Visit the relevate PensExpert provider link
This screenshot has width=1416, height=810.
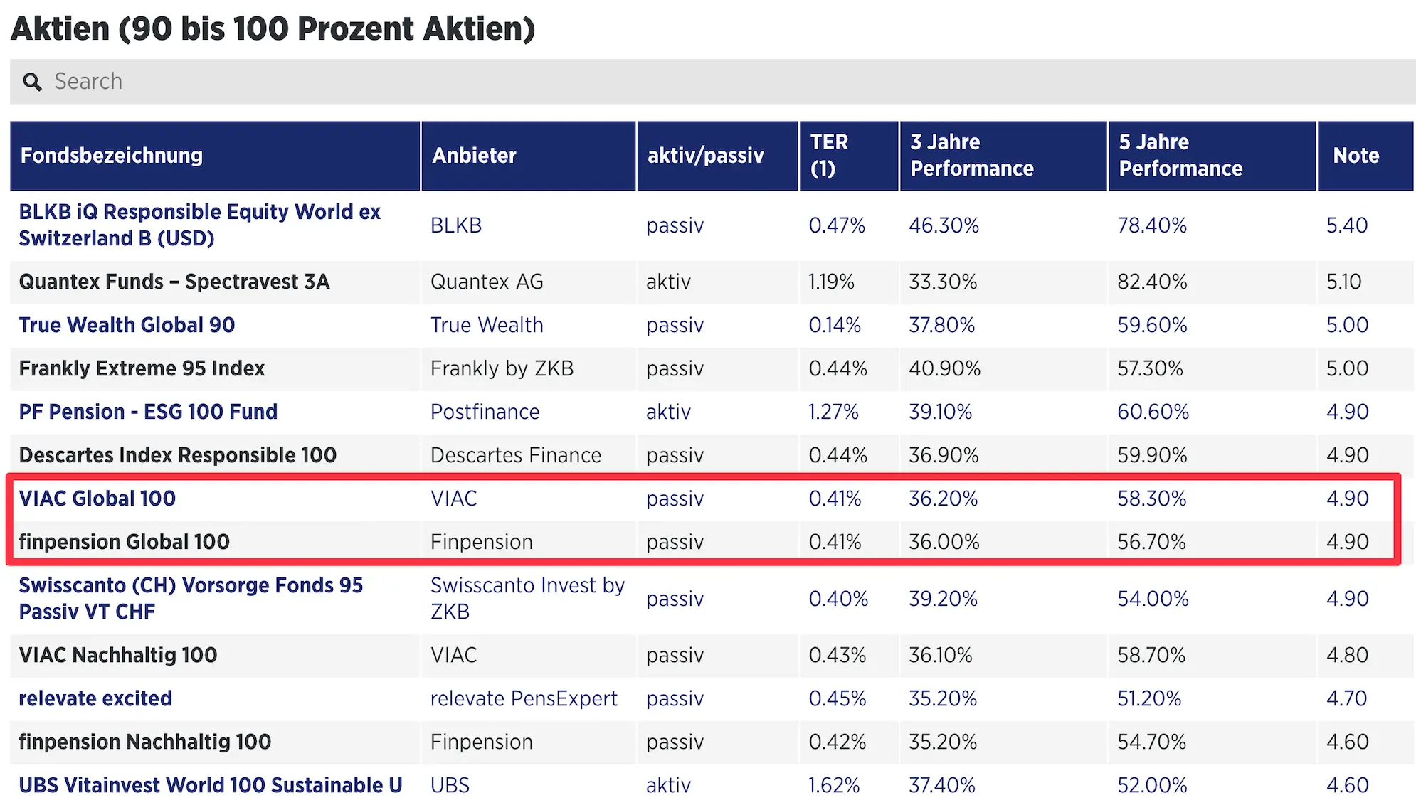[x=523, y=698]
